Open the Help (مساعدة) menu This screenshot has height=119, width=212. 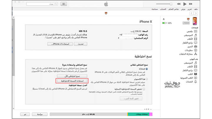[x=155, y=9]
